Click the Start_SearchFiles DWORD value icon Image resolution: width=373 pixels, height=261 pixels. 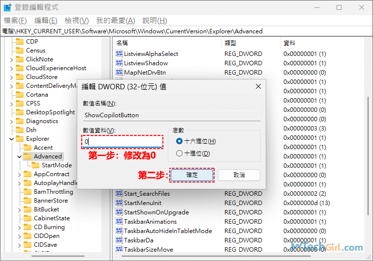119,193
